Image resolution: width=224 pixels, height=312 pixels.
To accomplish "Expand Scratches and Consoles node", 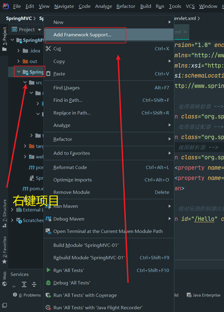I will tap(12, 220).
